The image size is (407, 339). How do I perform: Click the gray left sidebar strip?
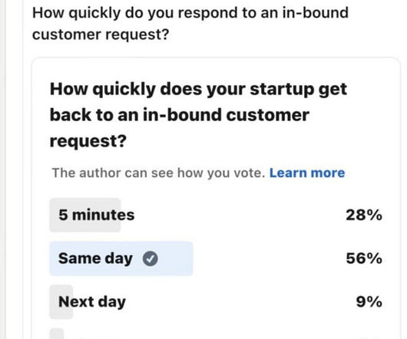click(x=2, y=169)
